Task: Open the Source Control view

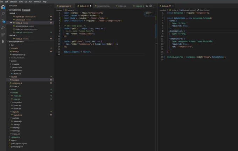Action: [3, 21]
